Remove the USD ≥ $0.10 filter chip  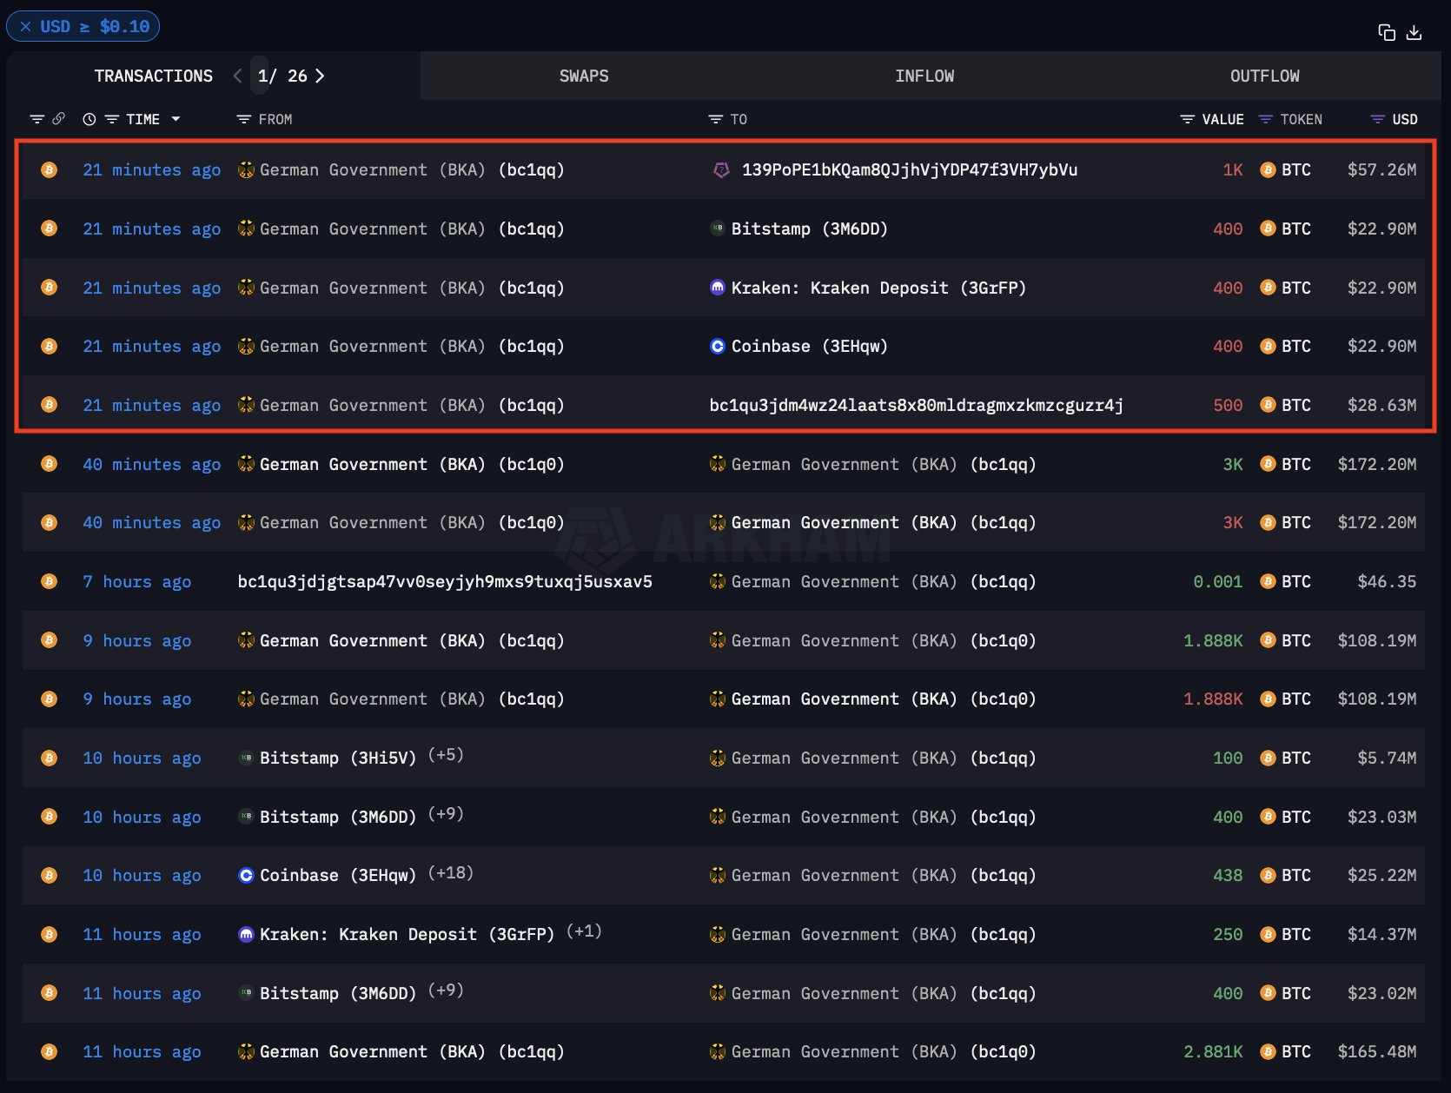pos(25,27)
